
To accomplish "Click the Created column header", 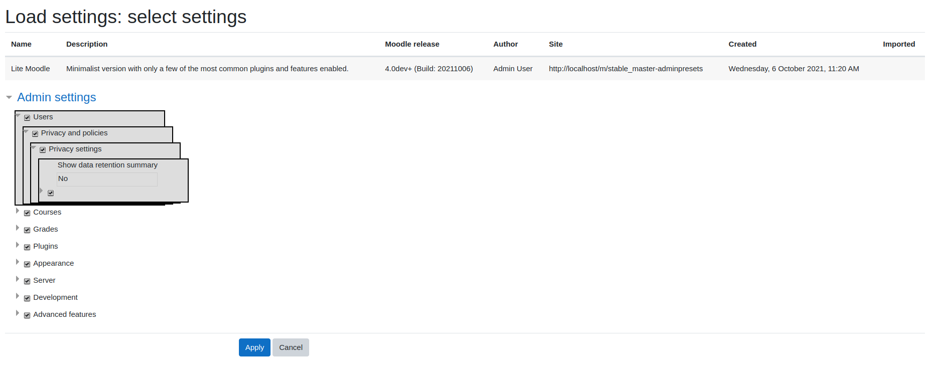I will tap(743, 44).
